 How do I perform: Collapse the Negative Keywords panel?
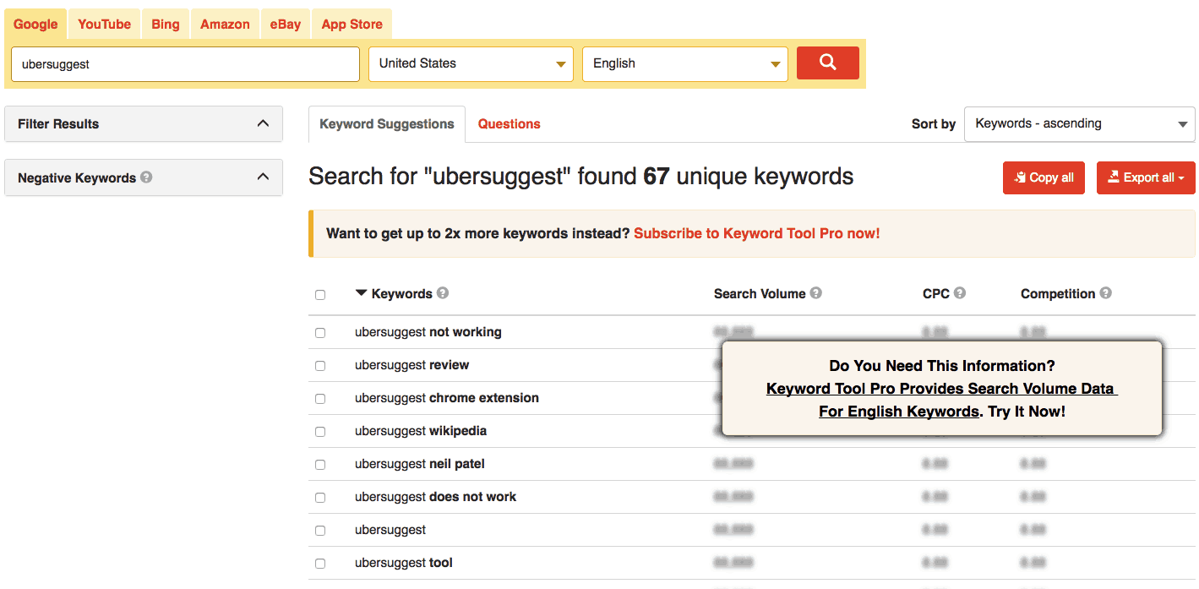pyautogui.click(x=144, y=177)
